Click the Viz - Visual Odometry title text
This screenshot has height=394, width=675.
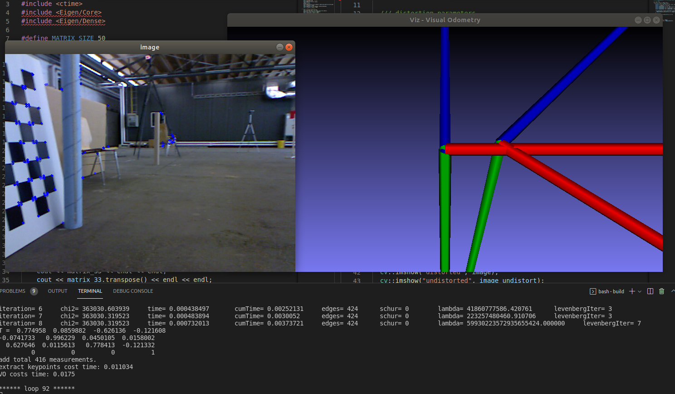tap(445, 20)
